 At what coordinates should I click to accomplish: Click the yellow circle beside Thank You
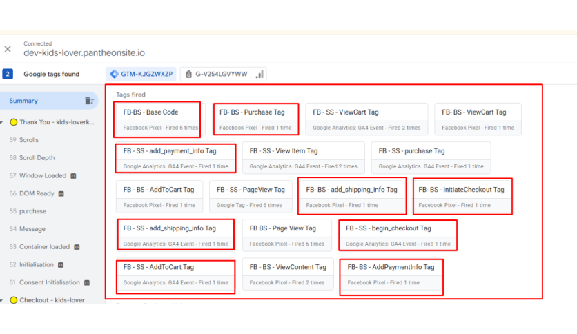point(14,122)
